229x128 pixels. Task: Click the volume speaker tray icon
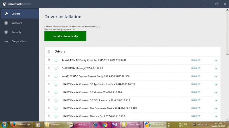coord(207,125)
